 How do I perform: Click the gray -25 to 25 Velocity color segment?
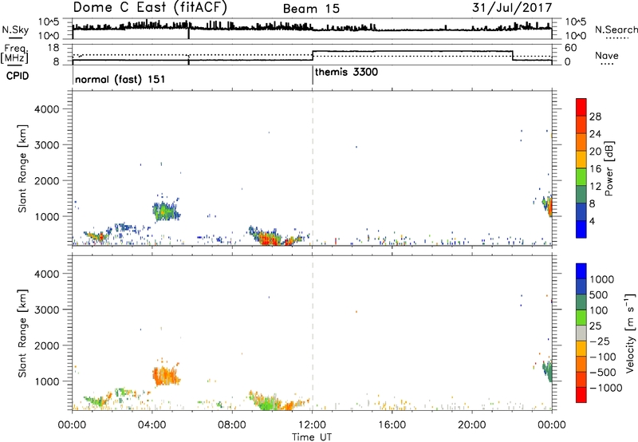coord(581,333)
